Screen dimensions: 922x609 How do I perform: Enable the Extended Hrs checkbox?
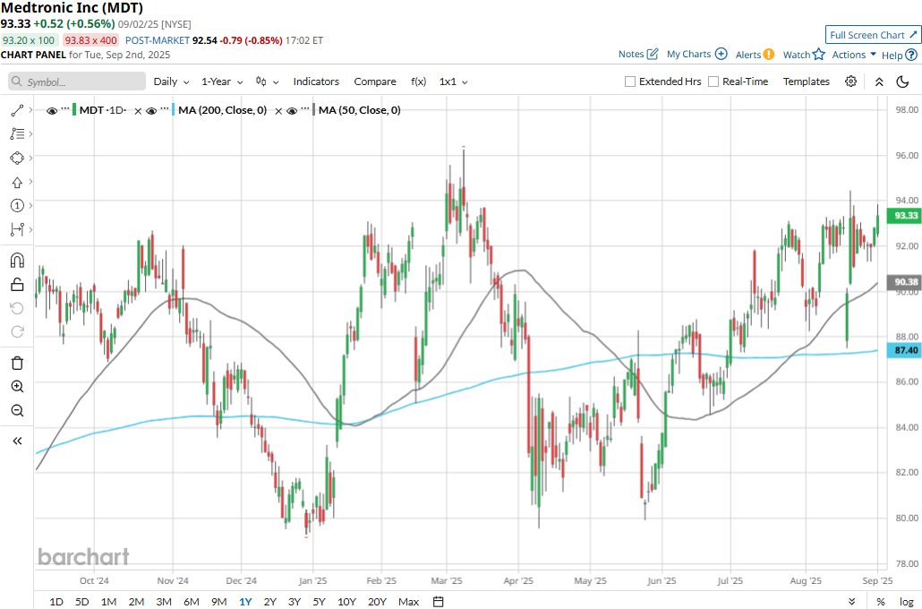(x=630, y=81)
